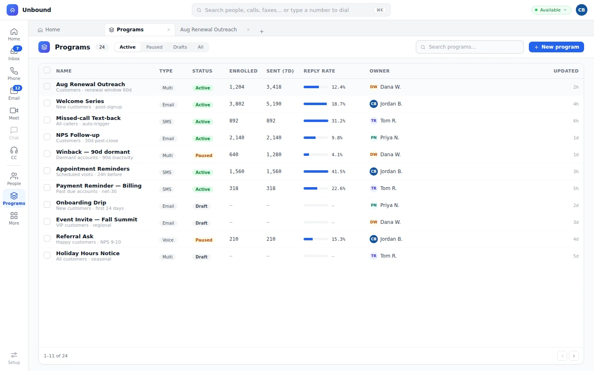
Task: Open the People section
Action: [x=14, y=179]
